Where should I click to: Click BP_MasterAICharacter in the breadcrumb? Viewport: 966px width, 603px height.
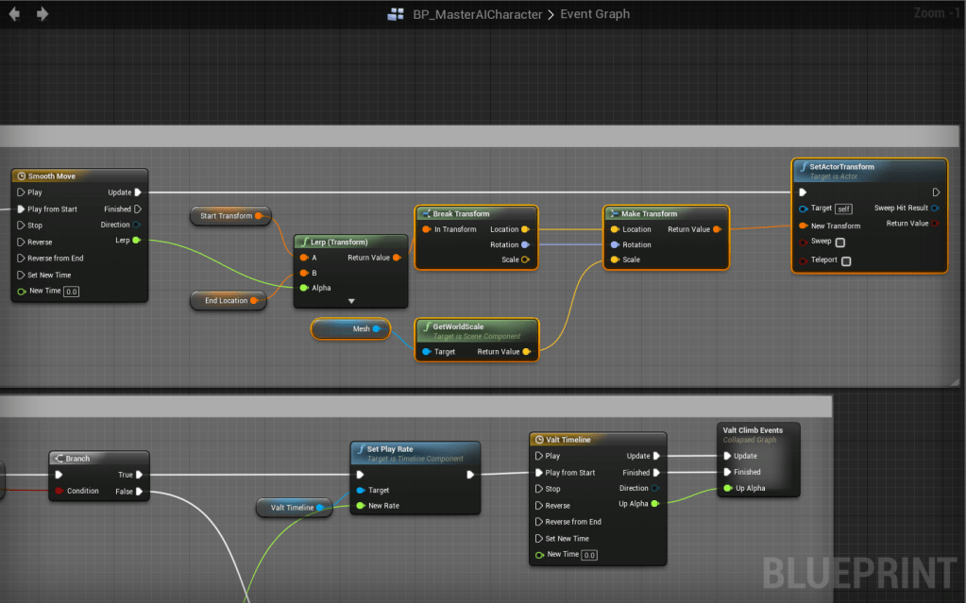tap(477, 14)
